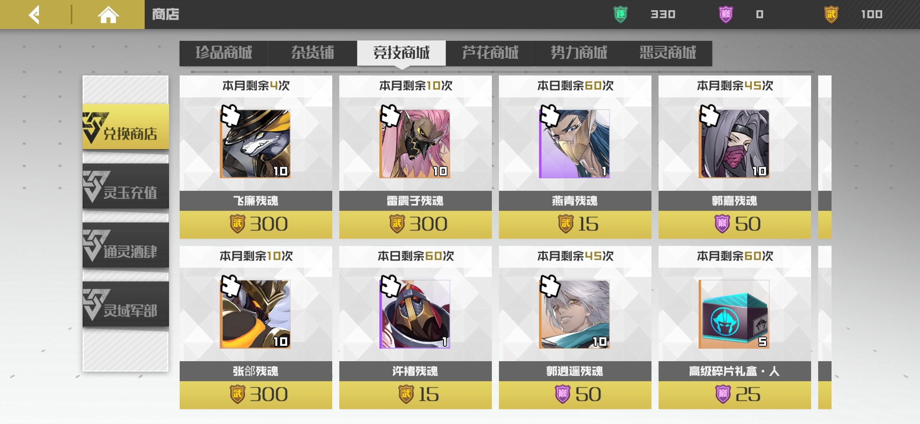920x424 pixels.
Task: Tap the green shield currency icon
Action: 620,15
